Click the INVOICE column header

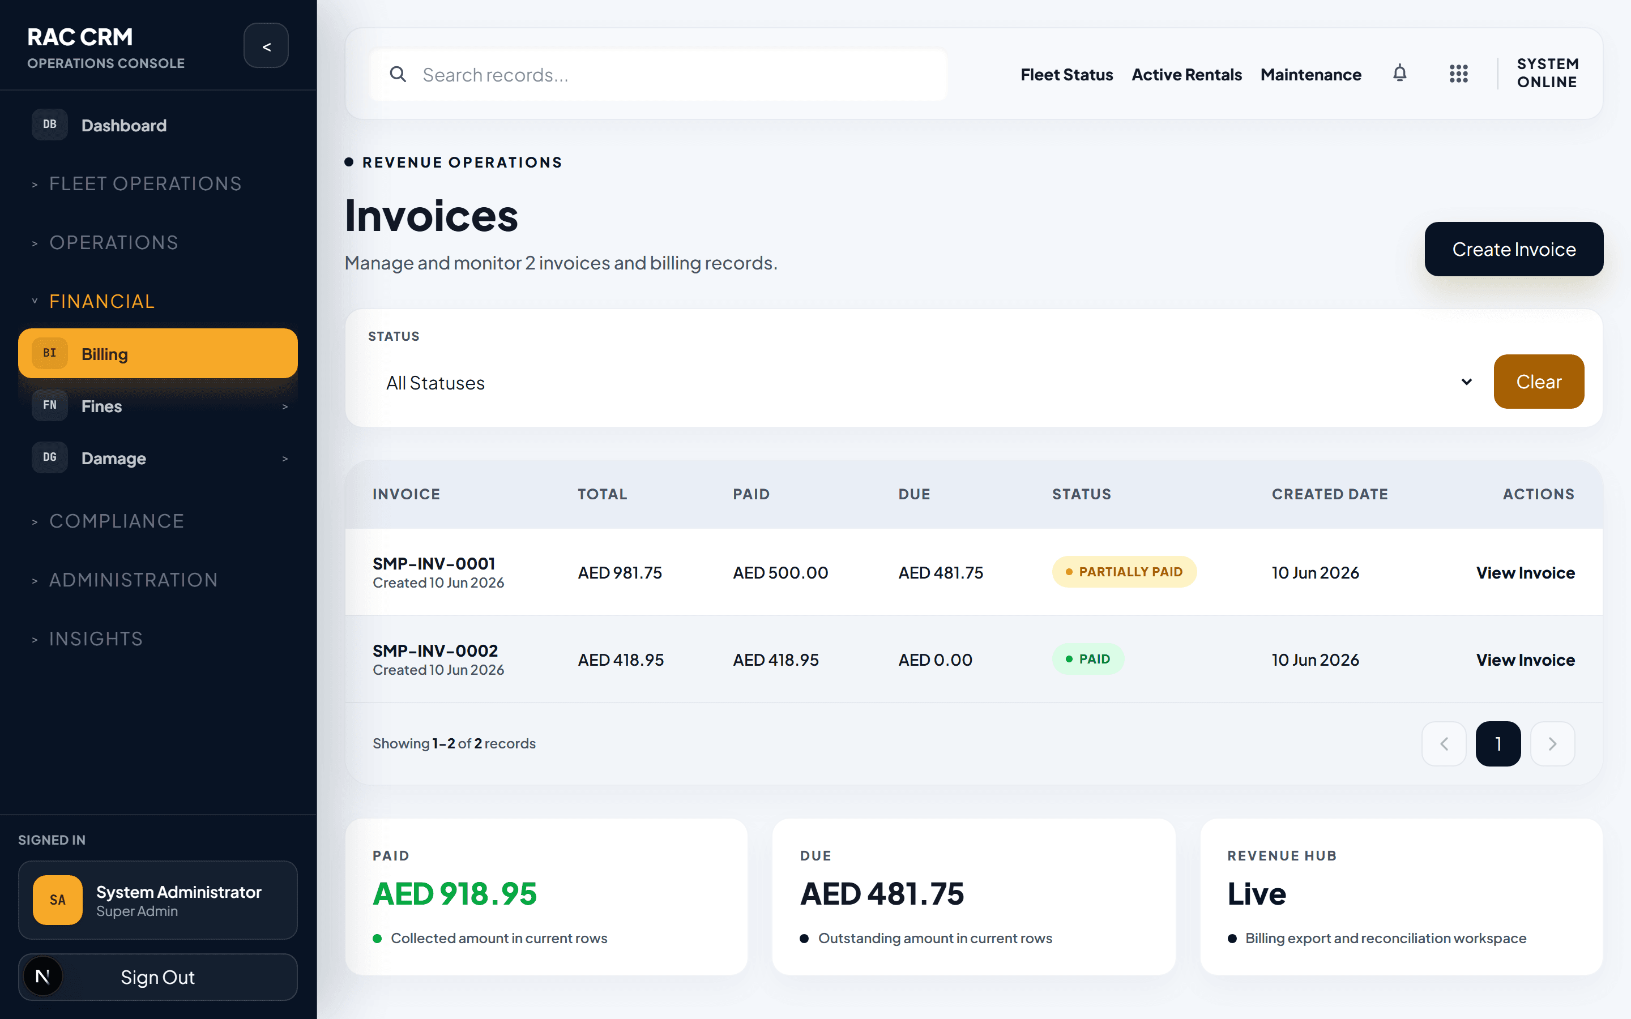pos(405,494)
